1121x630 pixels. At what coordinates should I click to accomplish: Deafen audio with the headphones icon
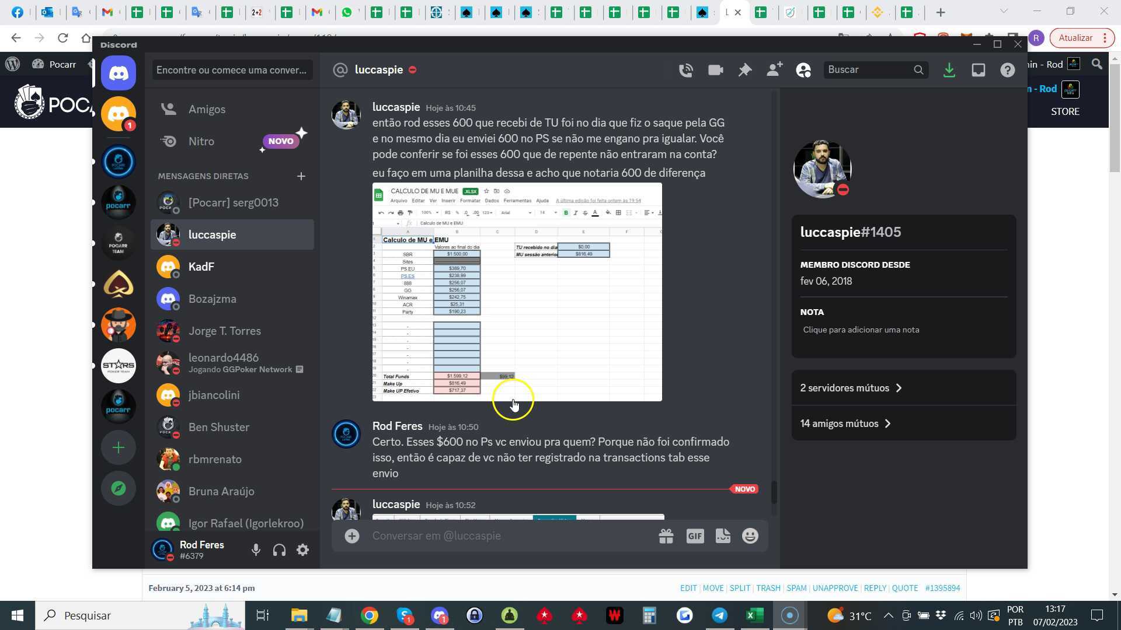coord(279,549)
